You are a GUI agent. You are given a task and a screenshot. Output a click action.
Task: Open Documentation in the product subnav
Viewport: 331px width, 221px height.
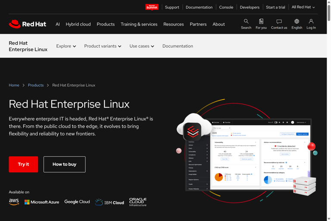pos(178,46)
